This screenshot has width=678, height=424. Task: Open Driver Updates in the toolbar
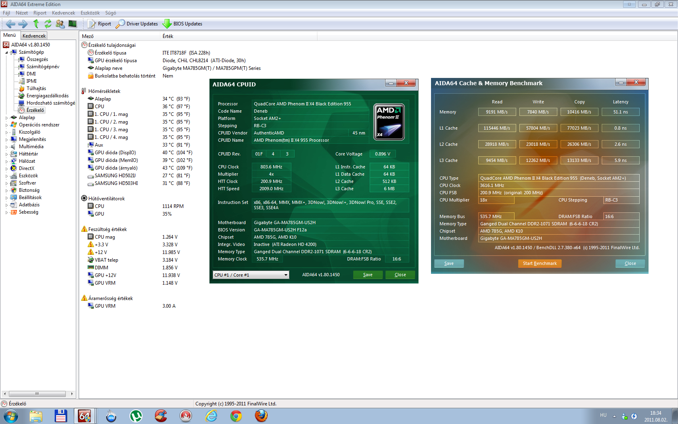[137, 24]
